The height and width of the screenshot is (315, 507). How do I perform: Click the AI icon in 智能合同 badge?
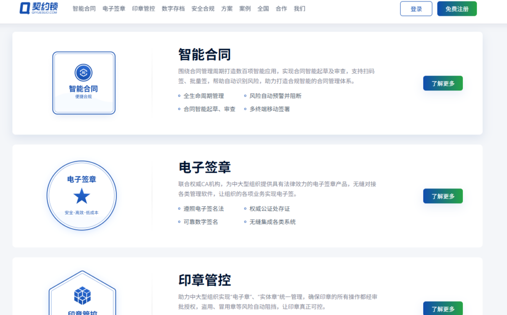[83, 72]
